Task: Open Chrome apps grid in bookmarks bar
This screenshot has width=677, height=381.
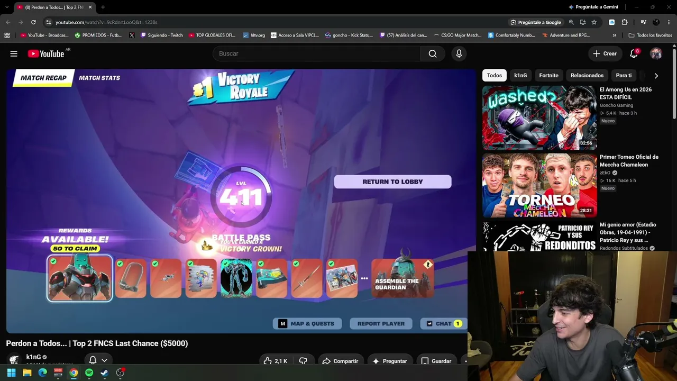Action: pyautogui.click(x=7, y=35)
